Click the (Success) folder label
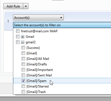 pyautogui.click(x=33, y=48)
